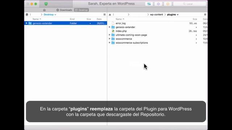Click ultimate-coming-soon-page folder icon
The image size is (232, 130).
point(113,35)
